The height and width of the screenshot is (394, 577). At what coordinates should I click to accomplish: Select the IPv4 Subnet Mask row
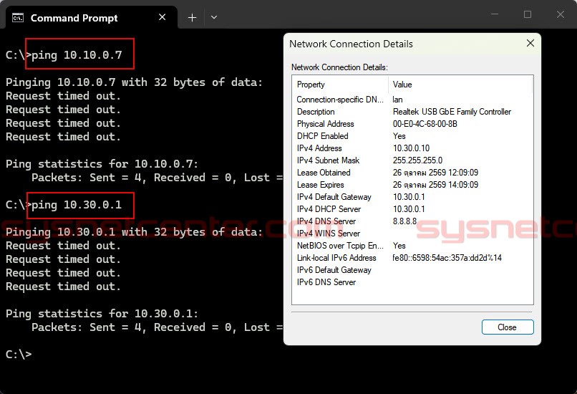click(412, 160)
